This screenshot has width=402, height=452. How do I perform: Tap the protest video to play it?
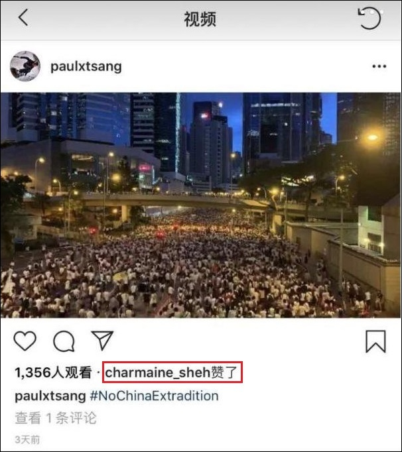pos(201,205)
